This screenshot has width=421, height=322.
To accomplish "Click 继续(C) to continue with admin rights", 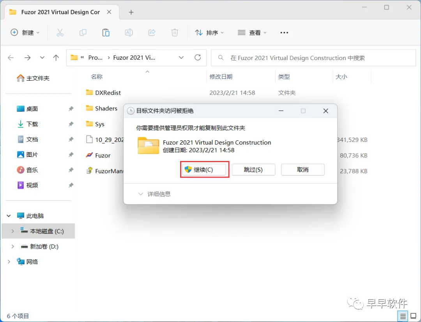I will pyautogui.click(x=204, y=170).
